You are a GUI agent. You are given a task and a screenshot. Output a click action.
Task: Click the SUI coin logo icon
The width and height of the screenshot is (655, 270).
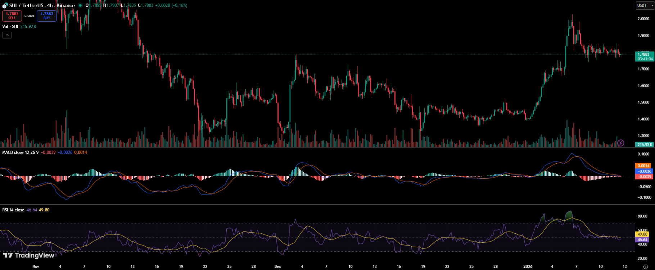(x=5, y=5)
